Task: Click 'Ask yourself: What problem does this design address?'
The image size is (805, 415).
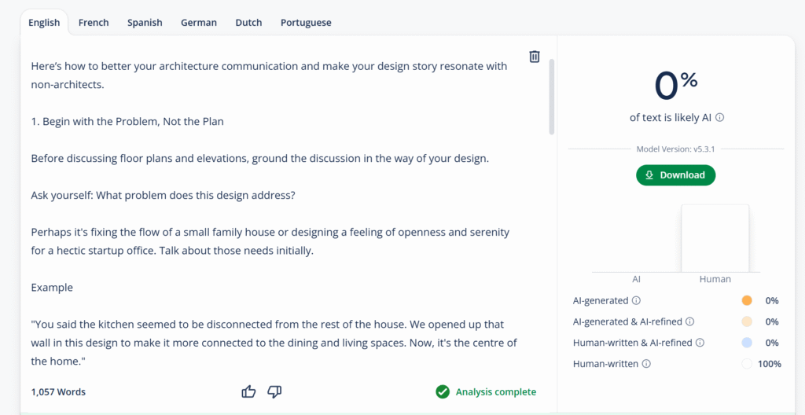Action: (x=163, y=196)
